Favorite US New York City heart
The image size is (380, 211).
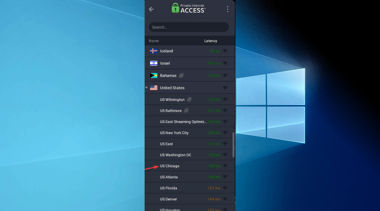coord(225,133)
